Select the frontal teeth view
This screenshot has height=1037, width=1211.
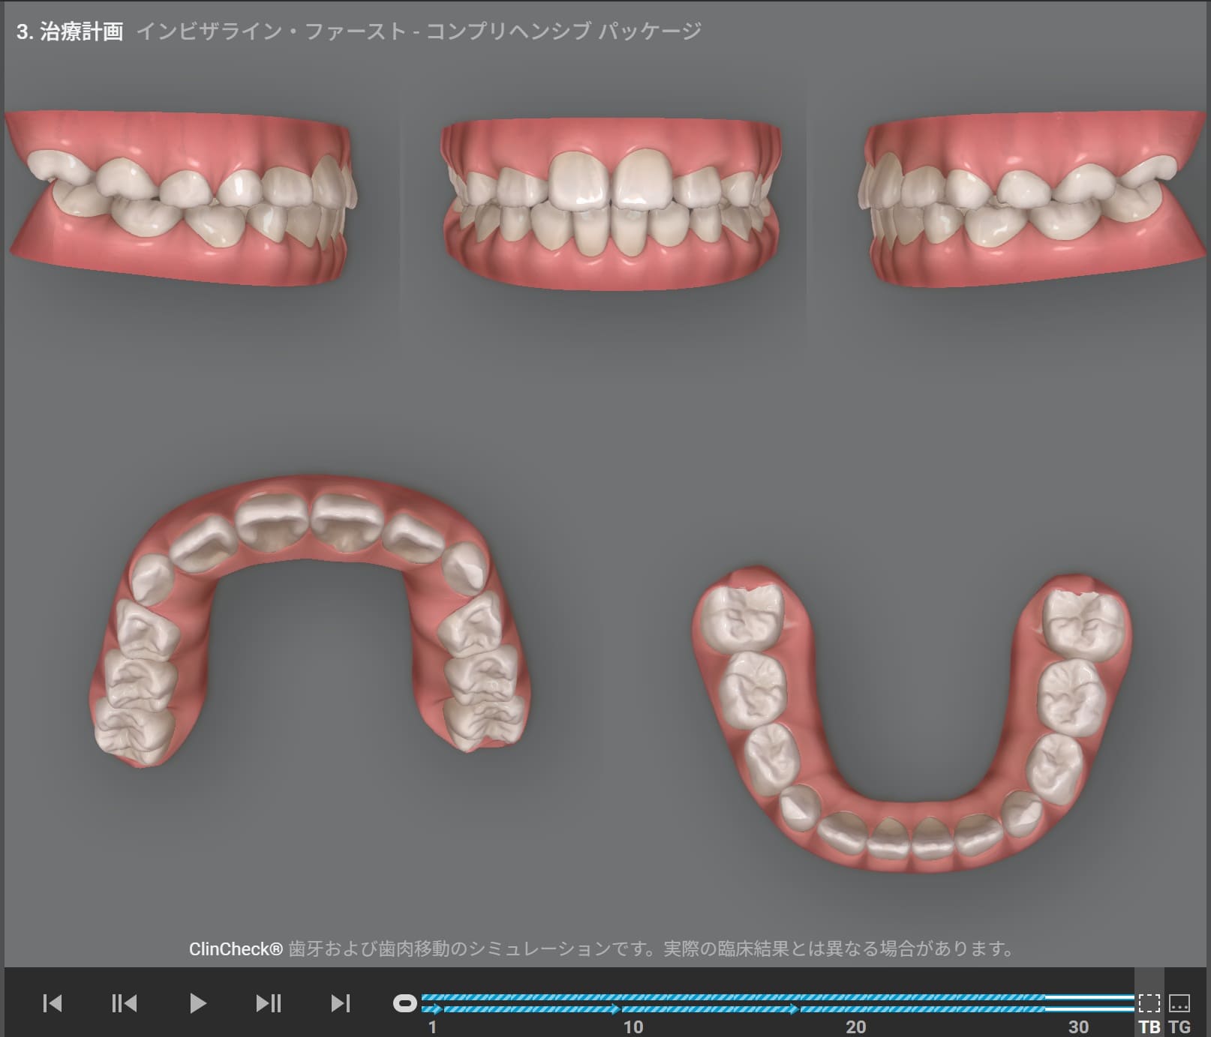pyautogui.click(x=612, y=202)
